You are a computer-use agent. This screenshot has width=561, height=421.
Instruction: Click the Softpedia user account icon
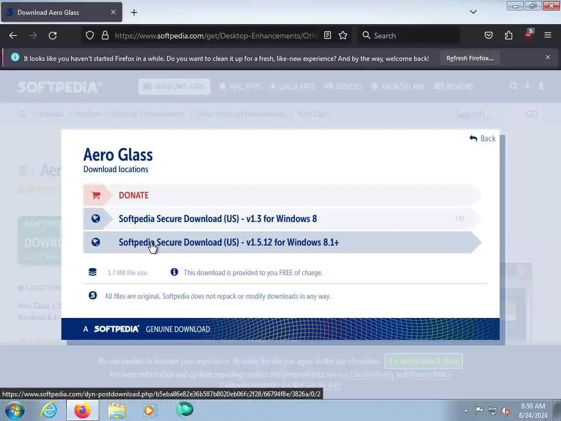pyautogui.click(x=541, y=86)
